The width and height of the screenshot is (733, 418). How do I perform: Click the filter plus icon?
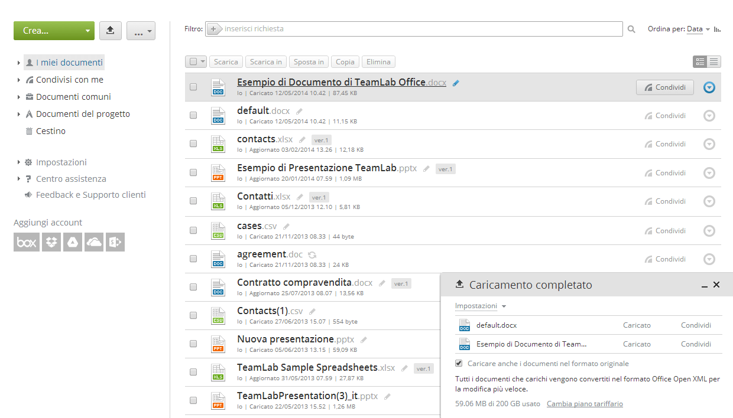click(x=213, y=29)
